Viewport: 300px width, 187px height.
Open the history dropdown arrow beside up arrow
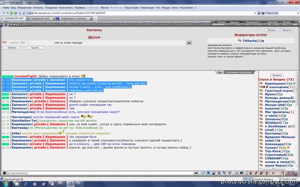tap(7, 13)
